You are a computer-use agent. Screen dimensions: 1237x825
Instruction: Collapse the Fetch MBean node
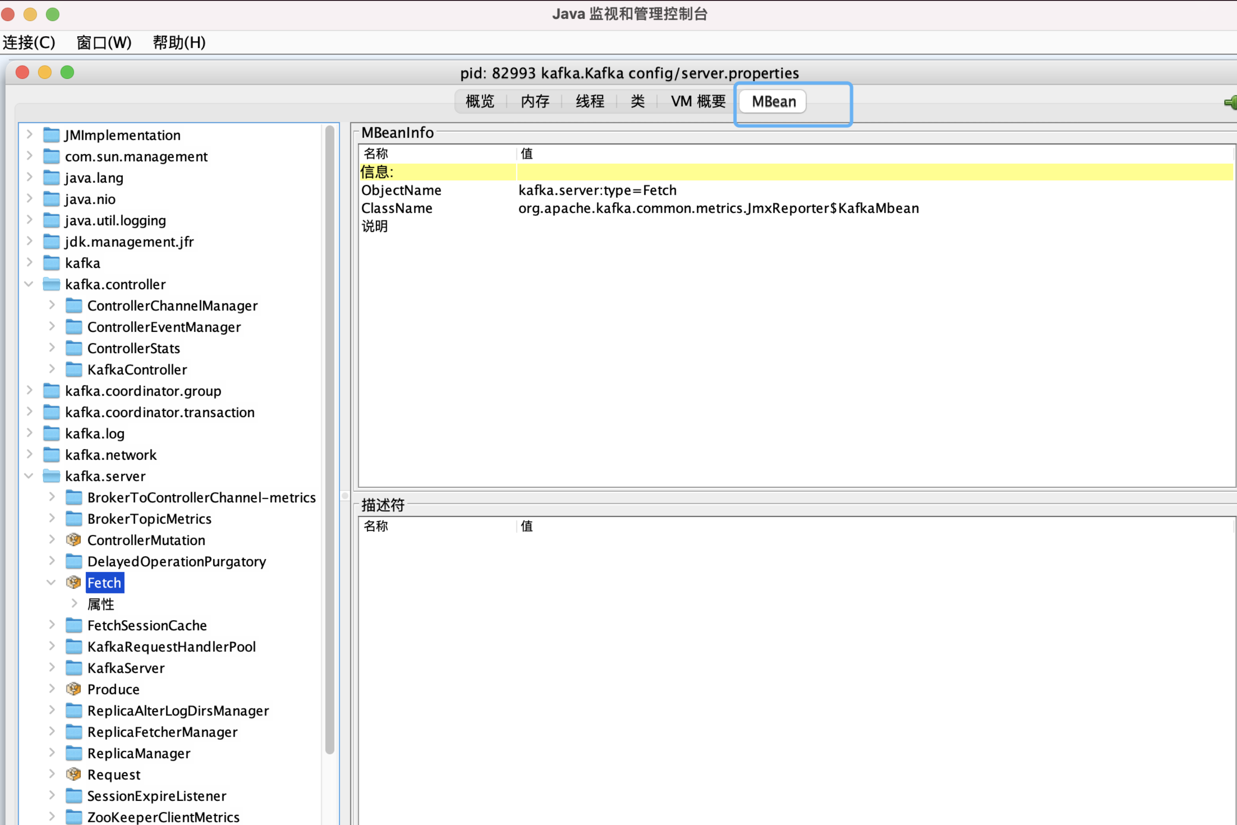(51, 583)
